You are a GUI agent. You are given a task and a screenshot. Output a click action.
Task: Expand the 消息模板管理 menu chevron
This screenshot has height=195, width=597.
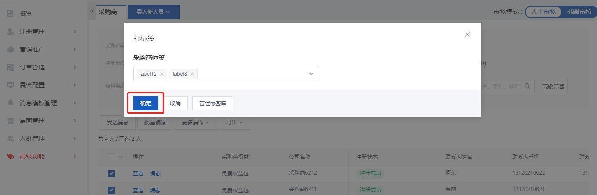click(x=75, y=103)
